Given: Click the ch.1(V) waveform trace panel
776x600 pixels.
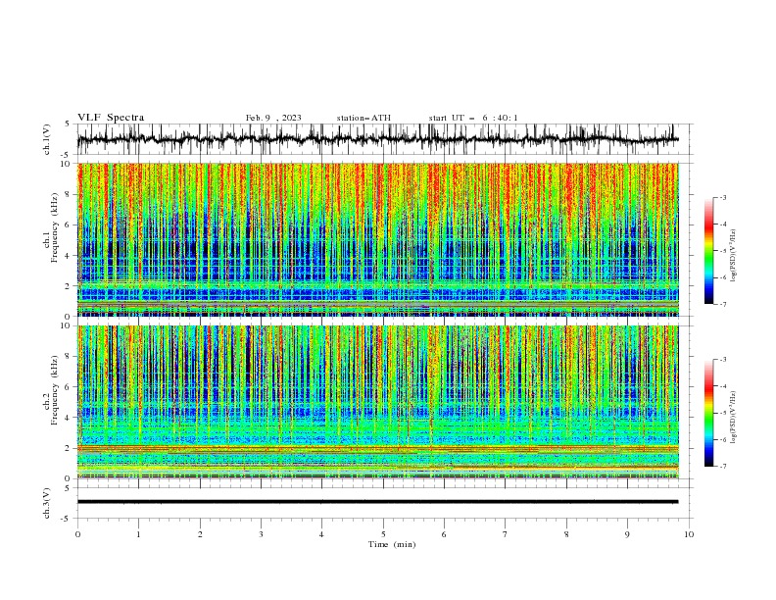Looking at the screenshot, I should [384, 139].
